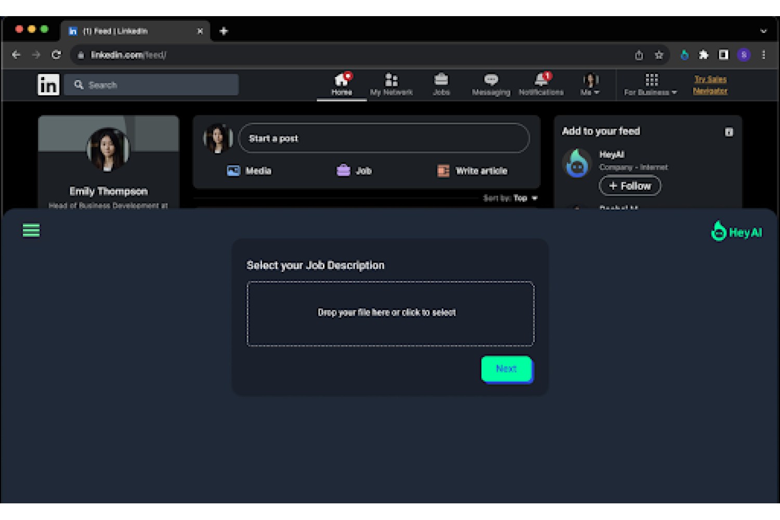This screenshot has height=520, width=780.
Task: Toggle the browser side panel
Action: point(723,55)
